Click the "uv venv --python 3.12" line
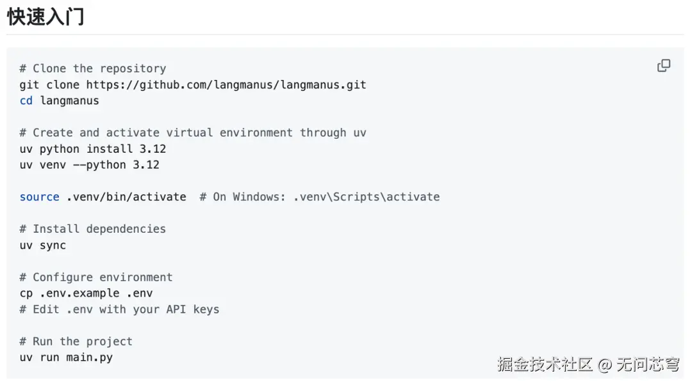692x385 pixels. (90, 164)
